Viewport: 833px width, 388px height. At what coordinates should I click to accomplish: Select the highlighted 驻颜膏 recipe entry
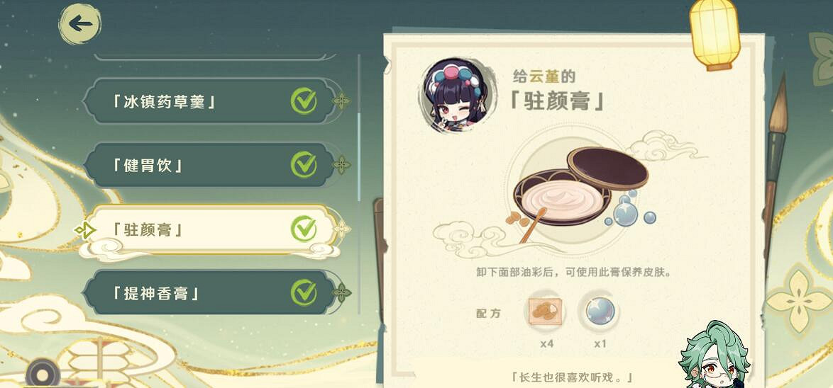[210, 229]
